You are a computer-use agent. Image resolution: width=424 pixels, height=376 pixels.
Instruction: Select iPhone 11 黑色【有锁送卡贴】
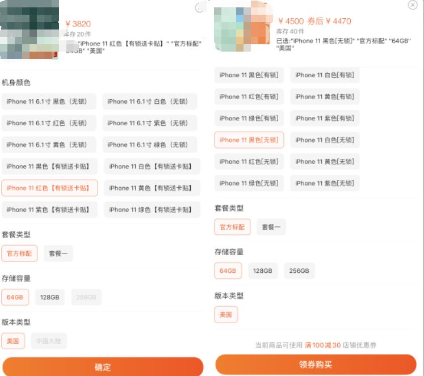click(49, 166)
